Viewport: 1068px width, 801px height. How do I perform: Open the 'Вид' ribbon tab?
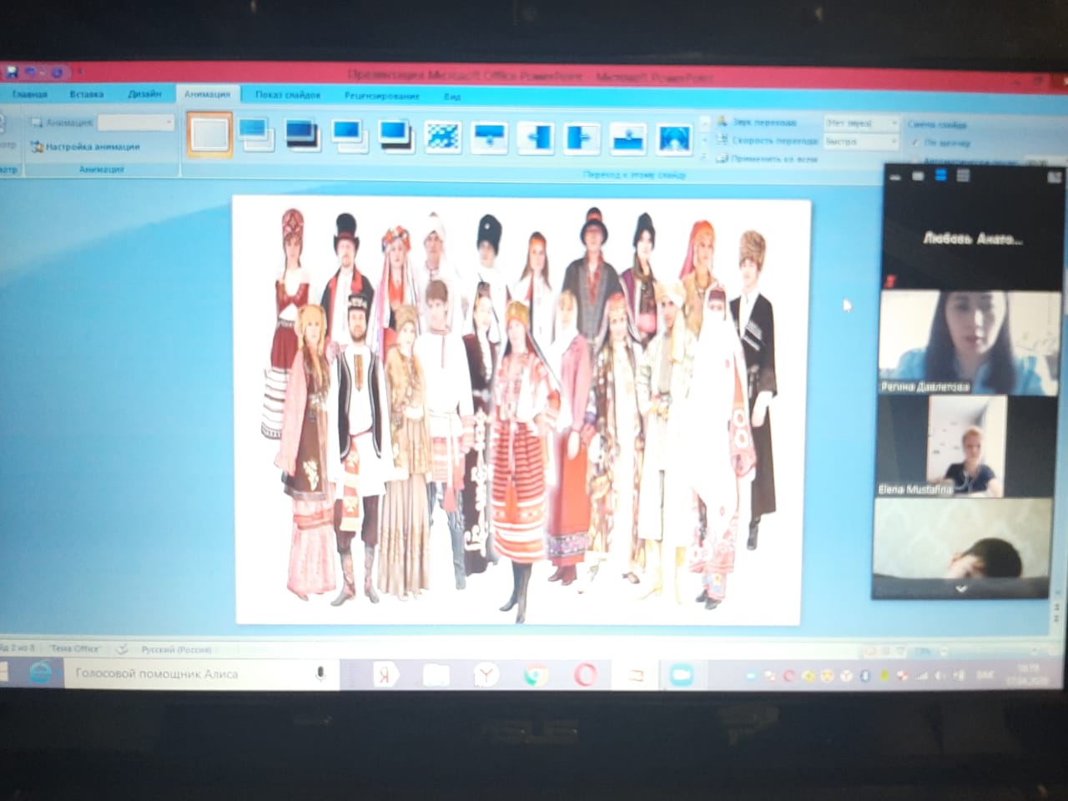452,97
